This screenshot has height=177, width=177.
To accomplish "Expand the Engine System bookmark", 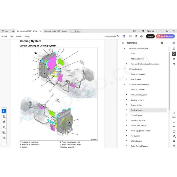I will [x=126, y=105].
